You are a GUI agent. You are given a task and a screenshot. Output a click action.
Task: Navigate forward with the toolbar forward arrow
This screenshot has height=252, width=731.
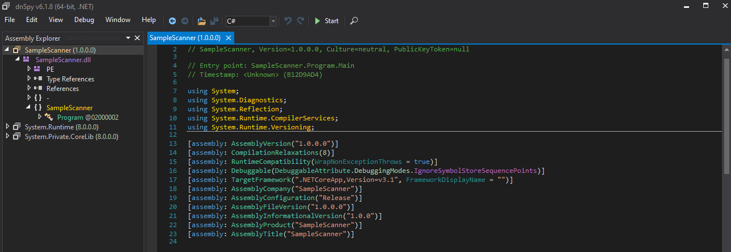pos(185,21)
